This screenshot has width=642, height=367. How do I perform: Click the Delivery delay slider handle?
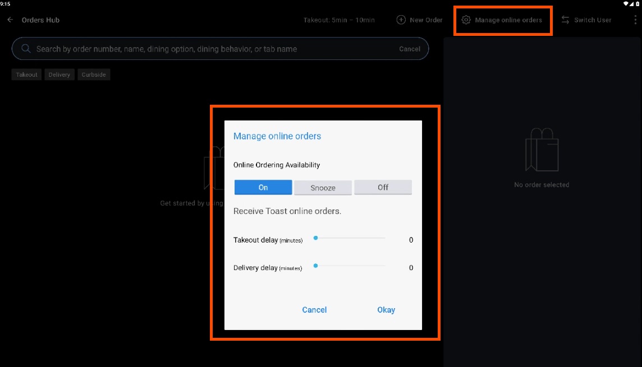(x=316, y=266)
